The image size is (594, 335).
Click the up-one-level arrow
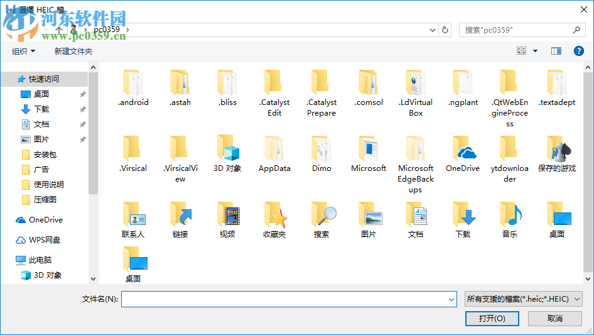pyautogui.click(x=59, y=30)
